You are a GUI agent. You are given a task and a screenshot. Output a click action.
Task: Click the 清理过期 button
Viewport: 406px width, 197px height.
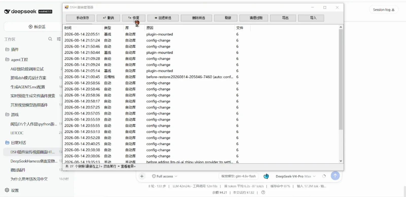point(254,18)
